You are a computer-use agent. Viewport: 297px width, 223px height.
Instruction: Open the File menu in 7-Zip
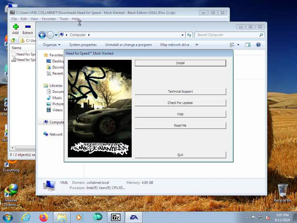(14, 19)
